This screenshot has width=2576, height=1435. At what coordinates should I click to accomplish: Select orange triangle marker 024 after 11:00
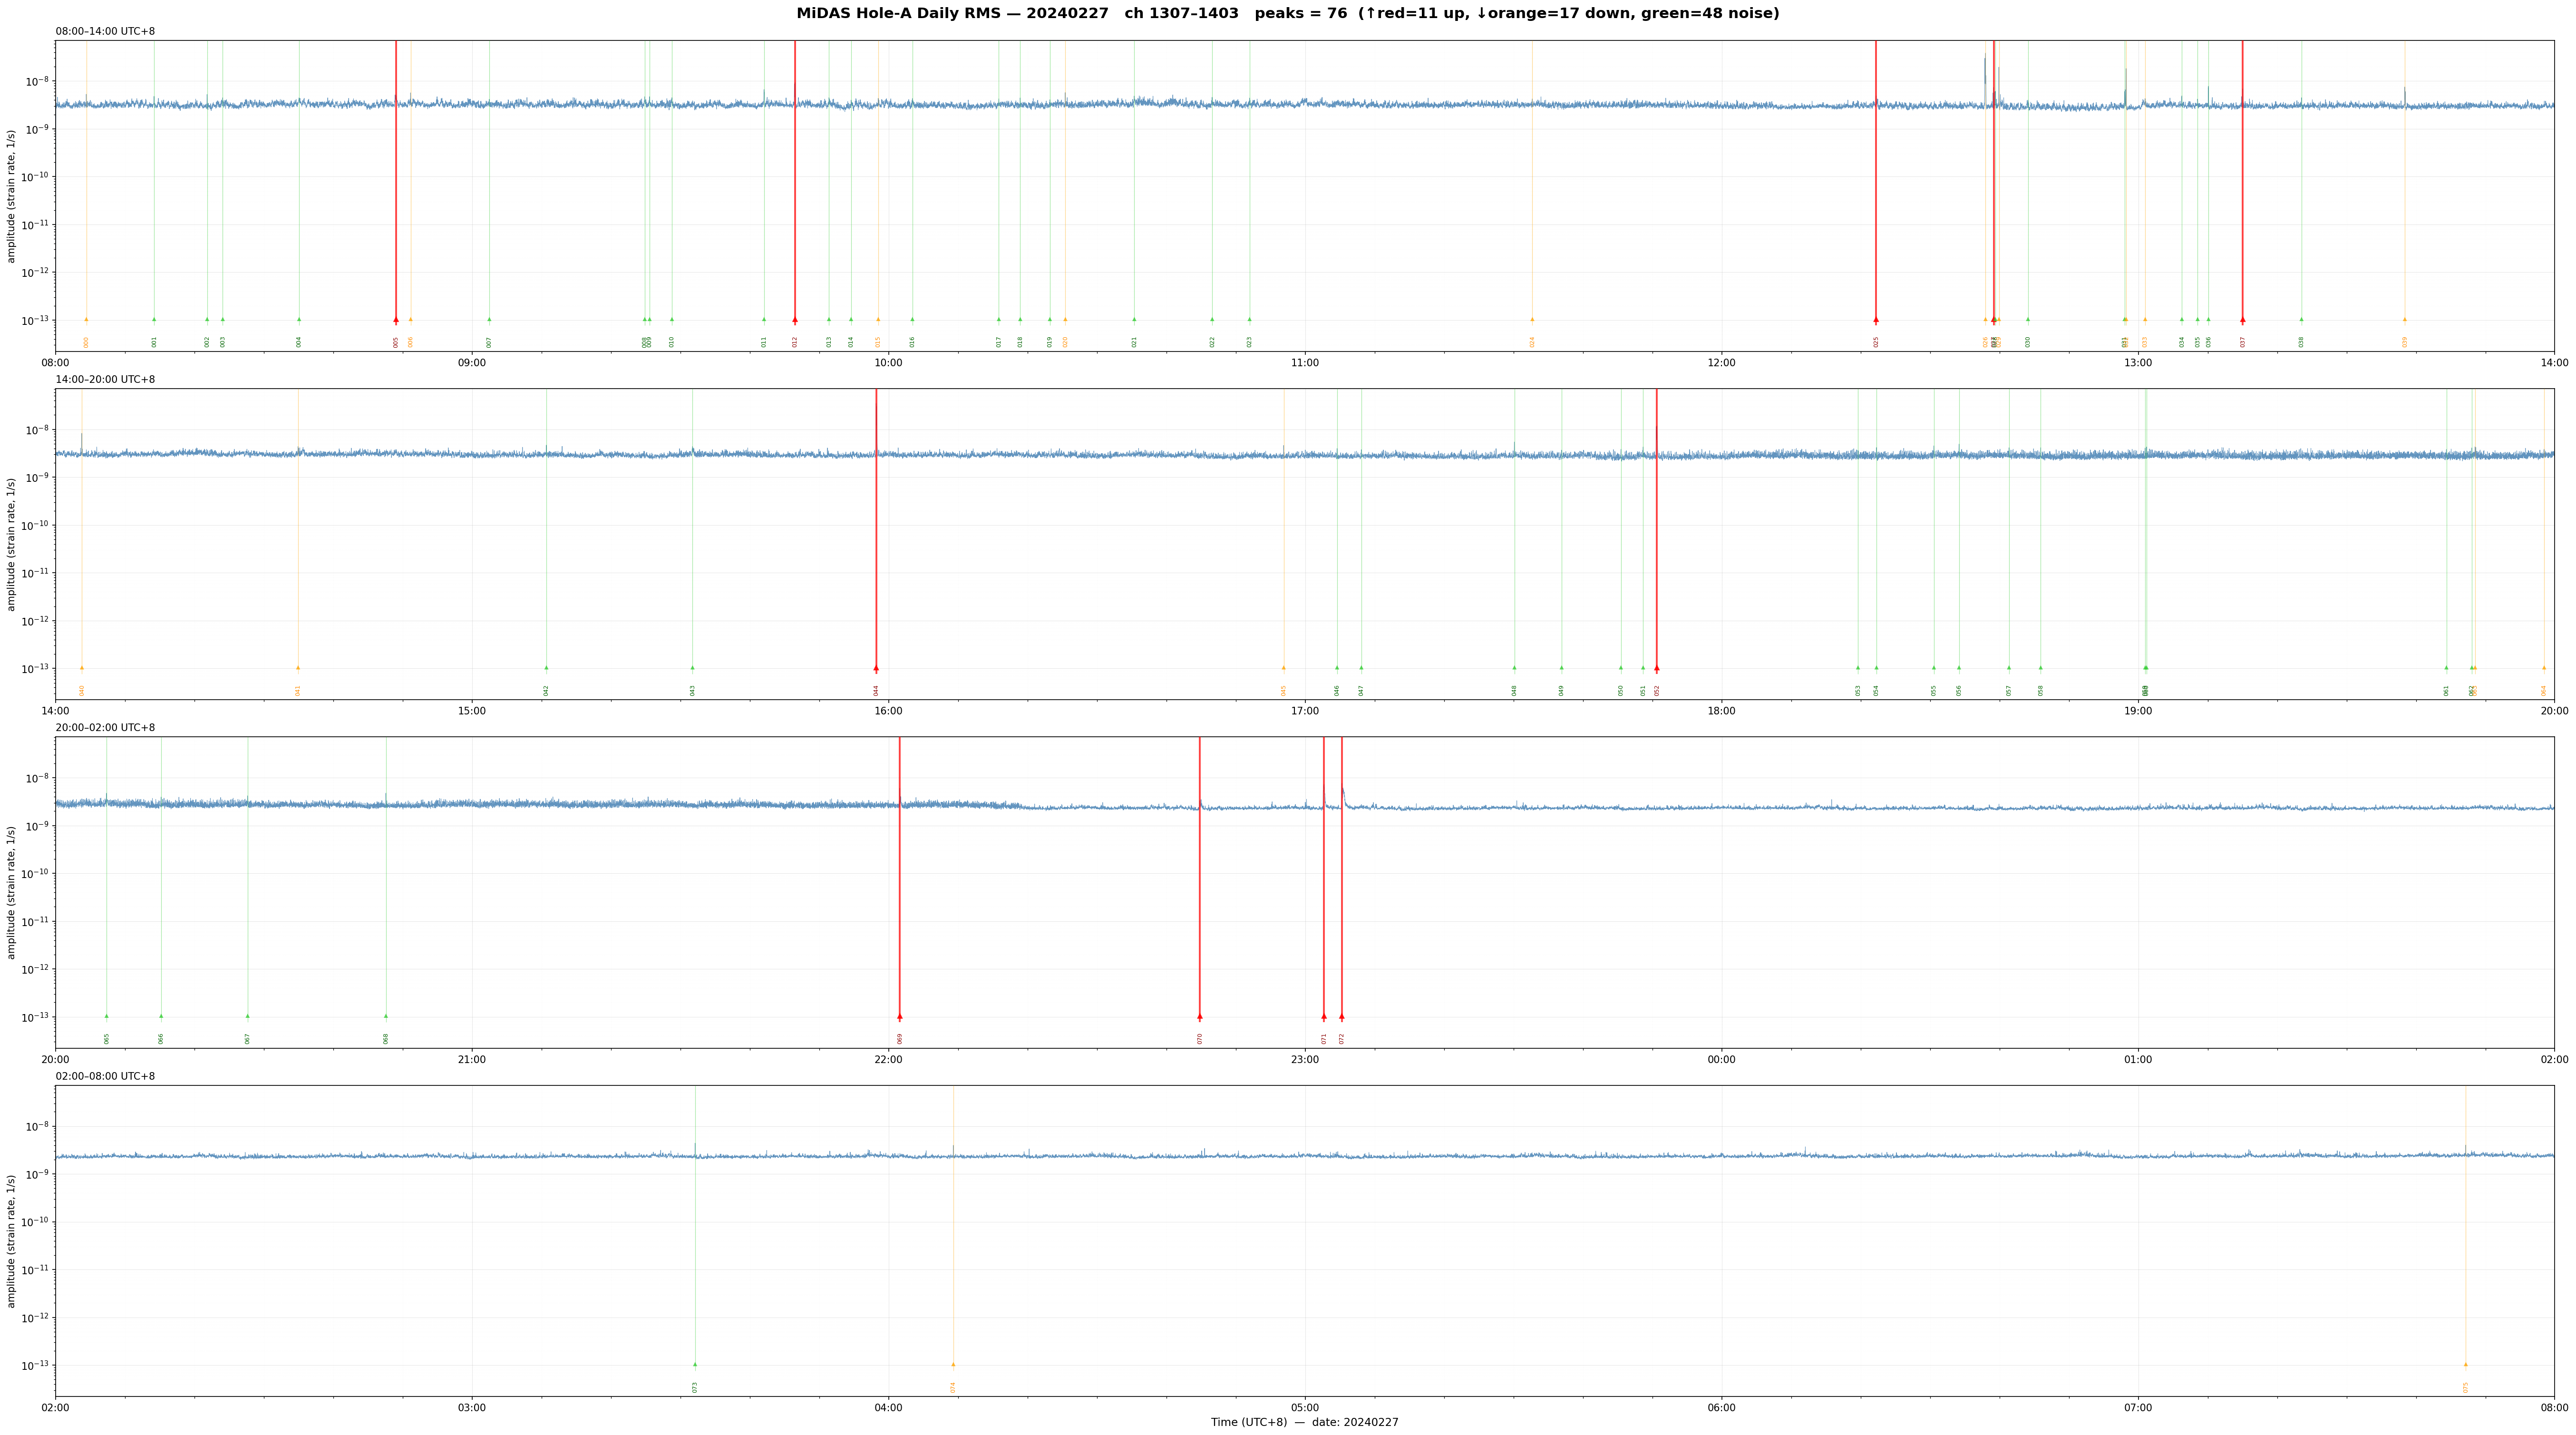point(1532,320)
